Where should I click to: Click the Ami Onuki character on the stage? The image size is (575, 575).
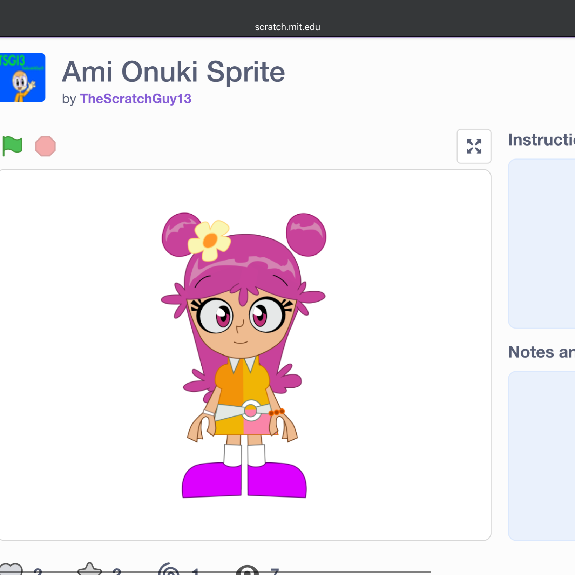pyautogui.click(x=243, y=355)
